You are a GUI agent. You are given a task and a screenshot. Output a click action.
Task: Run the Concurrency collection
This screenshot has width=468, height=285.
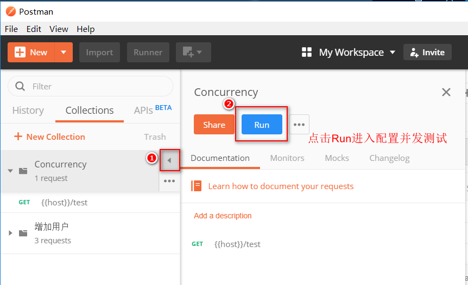tap(262, 125)
